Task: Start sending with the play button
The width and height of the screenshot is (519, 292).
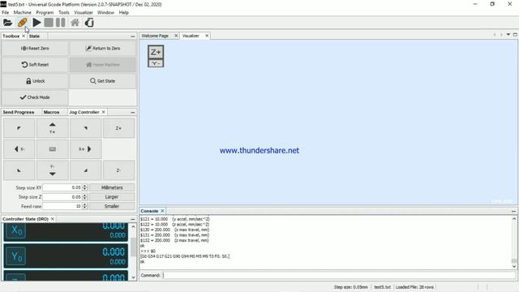Action: 36,23
